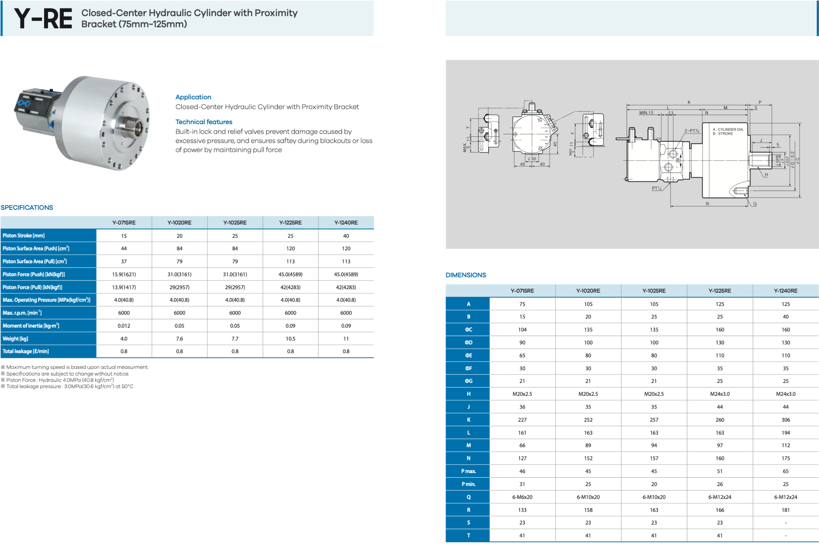Click Y-1240RE column header in specifications
Viewport: 819px width, 555px height.
(346, 223)
